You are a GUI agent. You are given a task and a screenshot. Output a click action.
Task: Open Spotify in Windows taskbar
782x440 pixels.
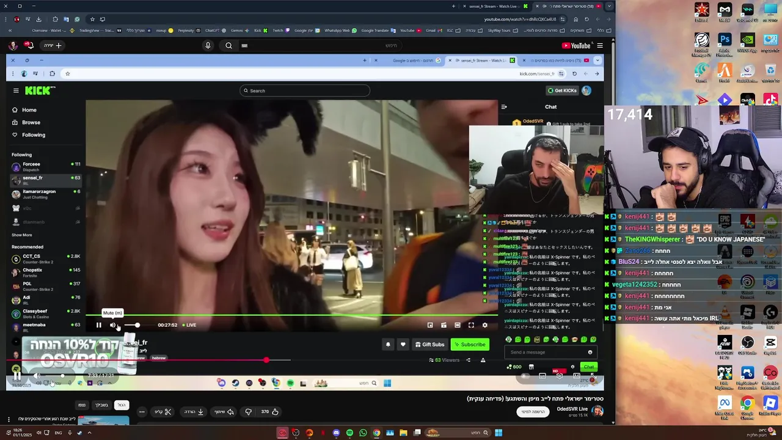349,433
